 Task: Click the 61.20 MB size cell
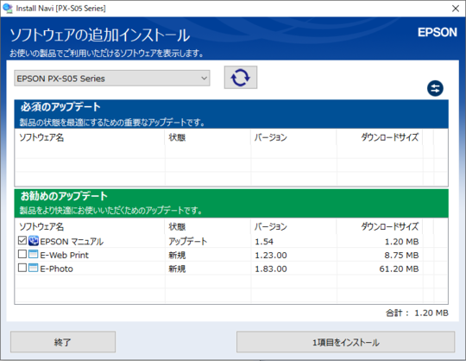coord(399,269)
